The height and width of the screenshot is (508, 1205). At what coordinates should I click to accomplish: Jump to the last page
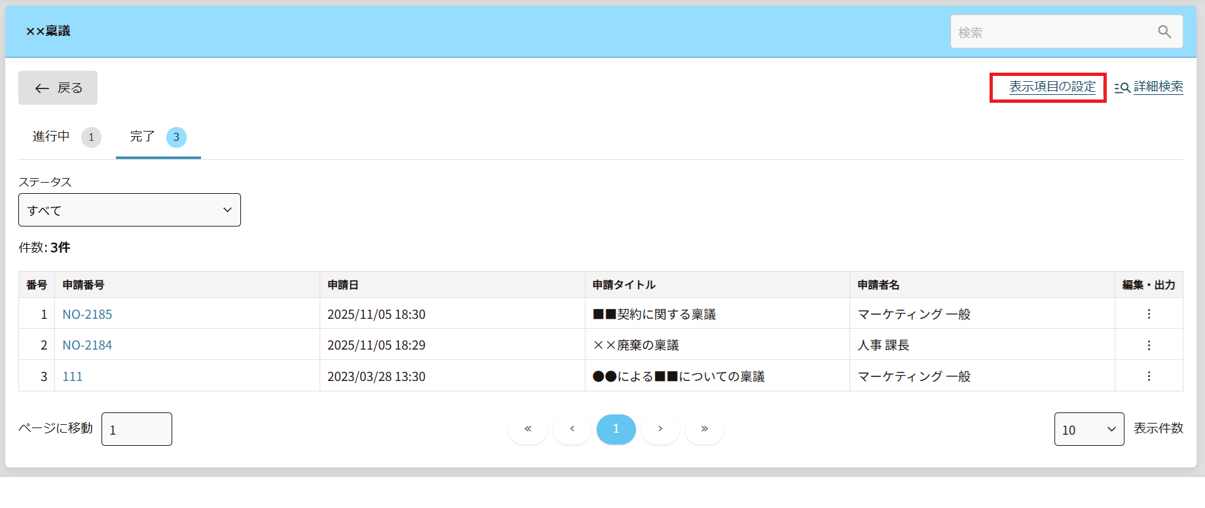pyautogui.click(x=705, y=429)
